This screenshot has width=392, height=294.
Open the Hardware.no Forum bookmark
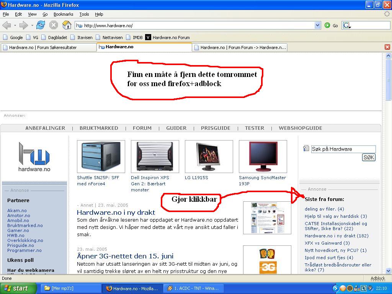click(168, 38)
